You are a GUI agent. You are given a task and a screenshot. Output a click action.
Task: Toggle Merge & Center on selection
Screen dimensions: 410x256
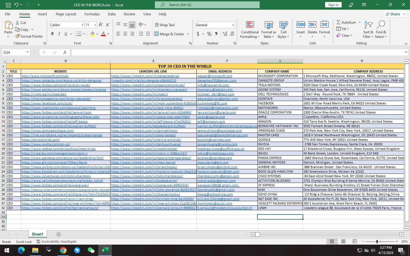click(x=169, y=34)
